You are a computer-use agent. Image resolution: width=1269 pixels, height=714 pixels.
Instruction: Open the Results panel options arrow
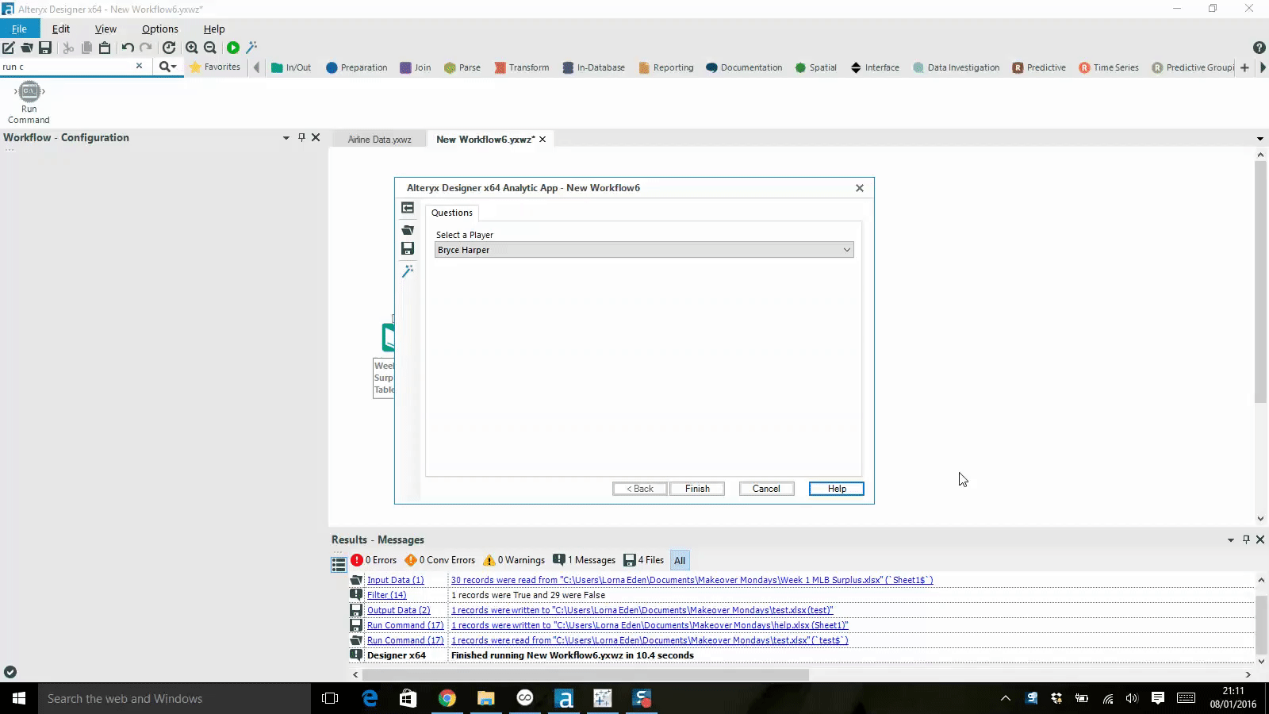1231,540
